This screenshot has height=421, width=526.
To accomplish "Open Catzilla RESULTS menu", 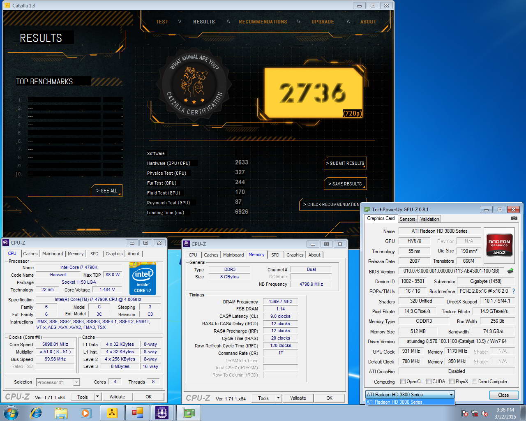I will (204, 22).
